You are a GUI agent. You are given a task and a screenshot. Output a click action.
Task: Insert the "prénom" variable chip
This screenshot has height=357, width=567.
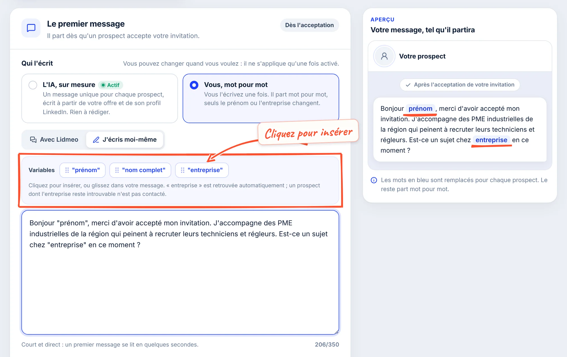pyautogui.click(x=82, y=170)
